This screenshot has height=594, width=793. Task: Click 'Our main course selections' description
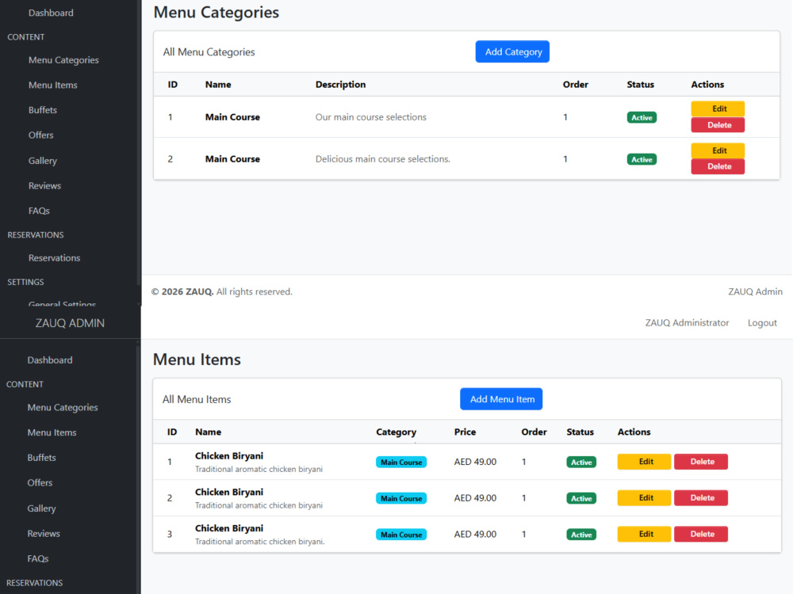[x=370, y=117]
